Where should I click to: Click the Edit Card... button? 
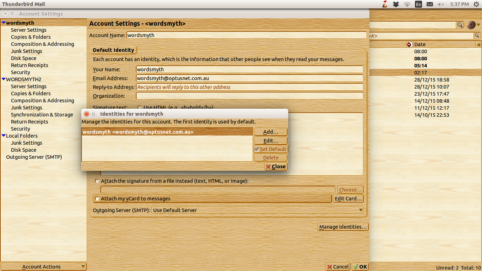click(348, 199)
